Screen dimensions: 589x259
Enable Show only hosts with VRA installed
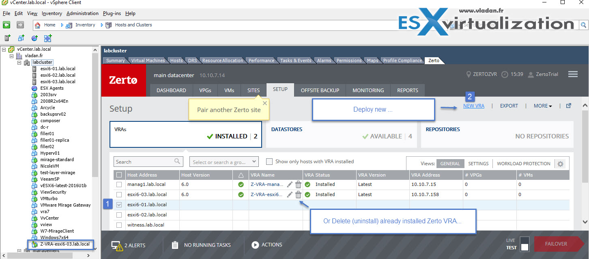[269, 162]
